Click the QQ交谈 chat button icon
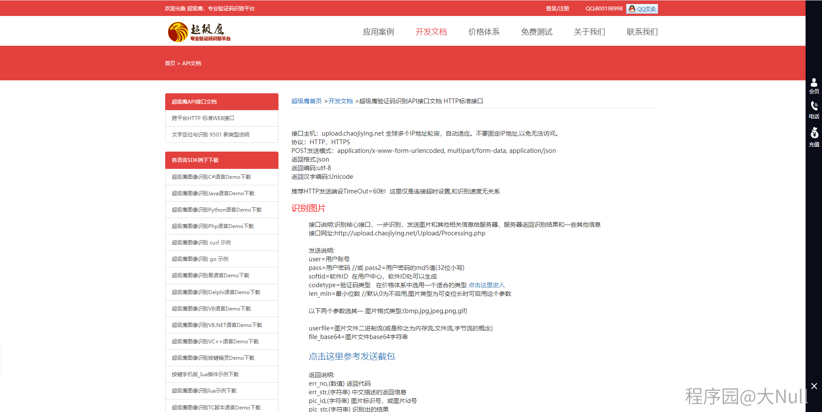This screenshot has width=822, height=412. (642, 9)
